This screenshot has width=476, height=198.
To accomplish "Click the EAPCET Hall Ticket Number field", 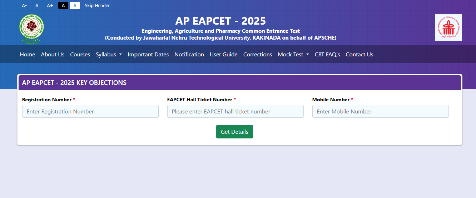I will coord(235,111).
